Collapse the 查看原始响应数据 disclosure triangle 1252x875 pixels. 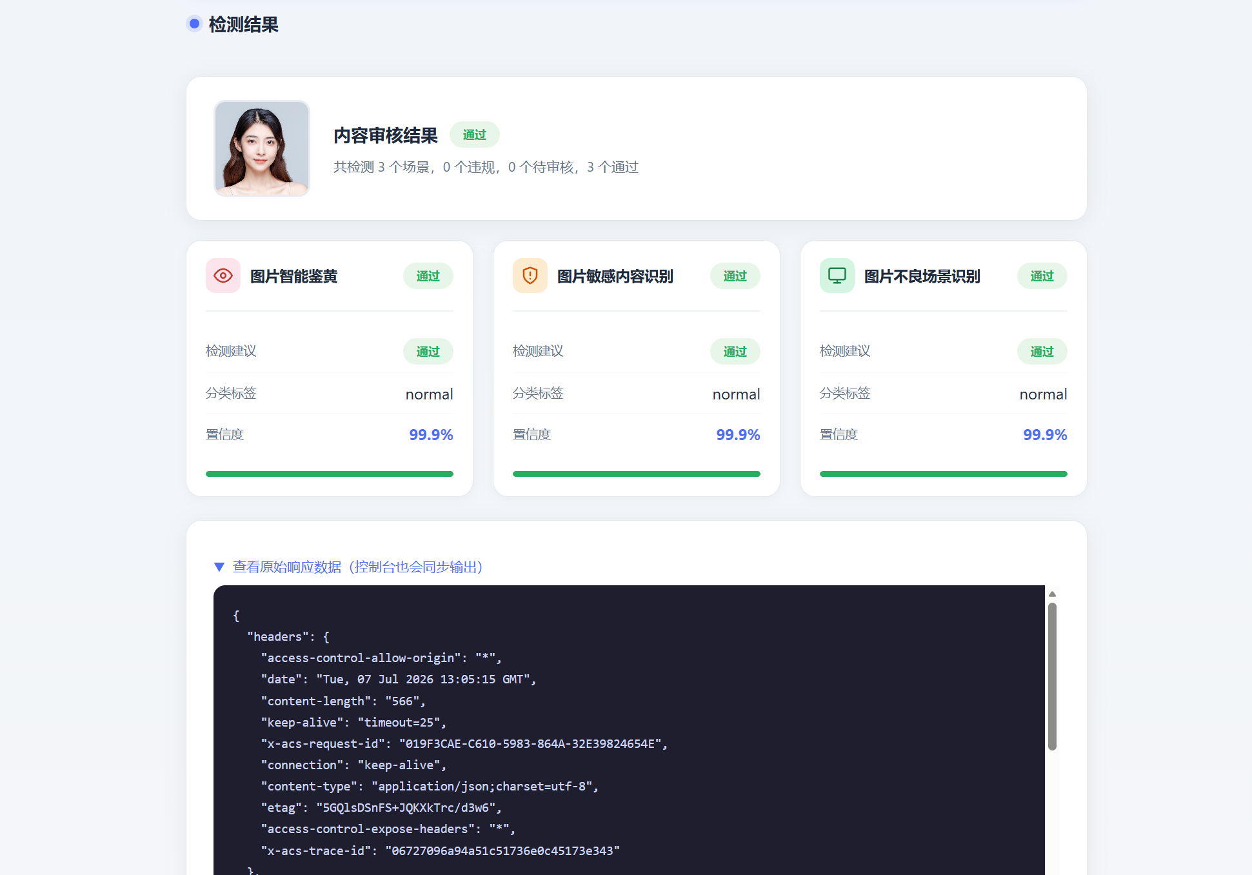coord(219,567)
